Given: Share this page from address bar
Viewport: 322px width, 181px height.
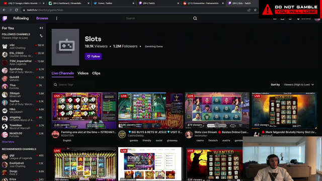Looking at the screenshot, I should 249,10.
